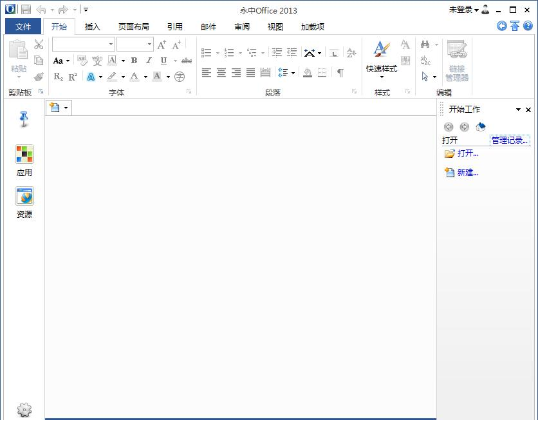Viewport: 538px width, 435px height.
Task: Click the distributed alignment icon
Action: (266, 72)
